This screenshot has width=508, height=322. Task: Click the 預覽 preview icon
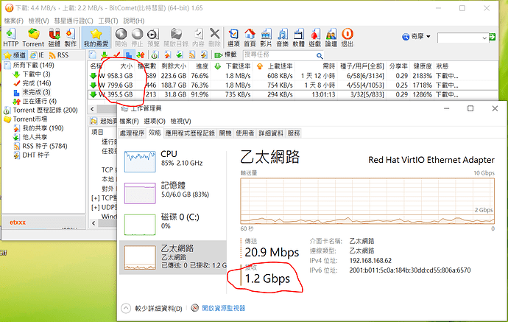coord(153,38)
